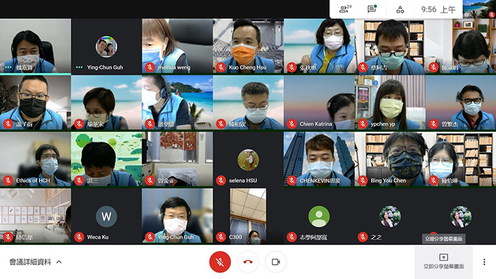Open the activities shapes icon
Viewport: 496px width, 279px height.
(400, 10)
